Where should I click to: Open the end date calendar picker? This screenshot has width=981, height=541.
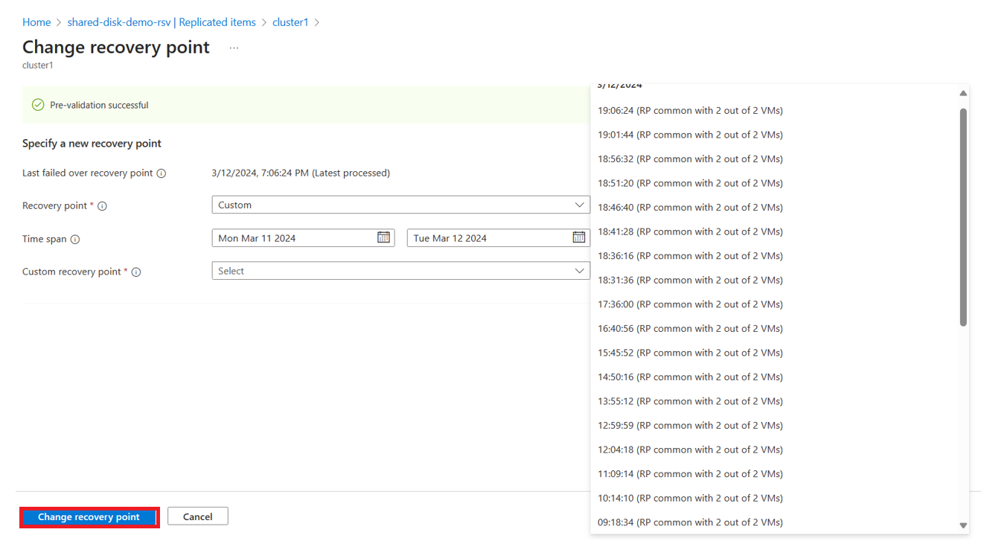[x=580, y=237]
